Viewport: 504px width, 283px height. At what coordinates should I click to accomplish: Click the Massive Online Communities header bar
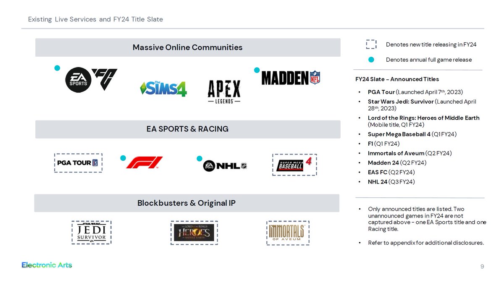(x=188, y=47)
